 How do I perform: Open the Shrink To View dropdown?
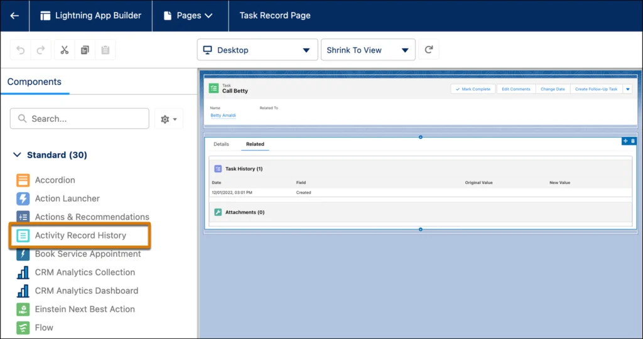(x=367, y=50)
